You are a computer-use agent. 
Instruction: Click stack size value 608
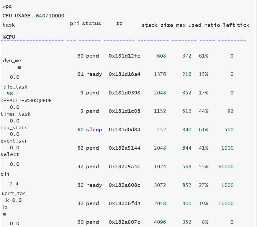coord(161,56)
